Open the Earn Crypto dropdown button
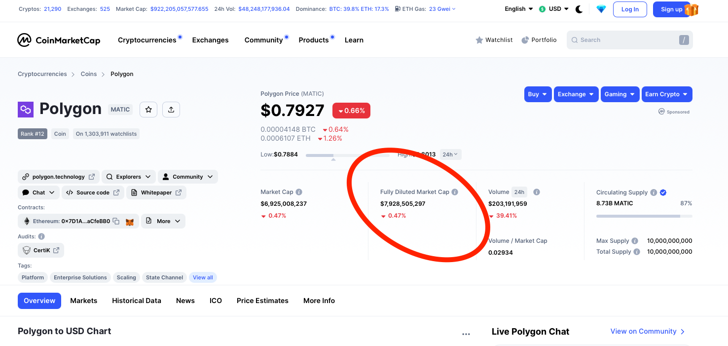 point(667,94)
